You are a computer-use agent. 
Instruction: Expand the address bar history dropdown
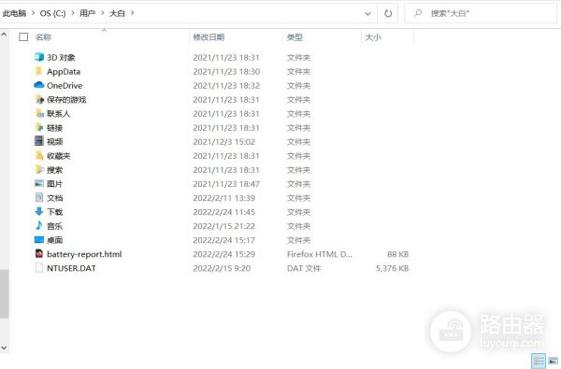367,14
